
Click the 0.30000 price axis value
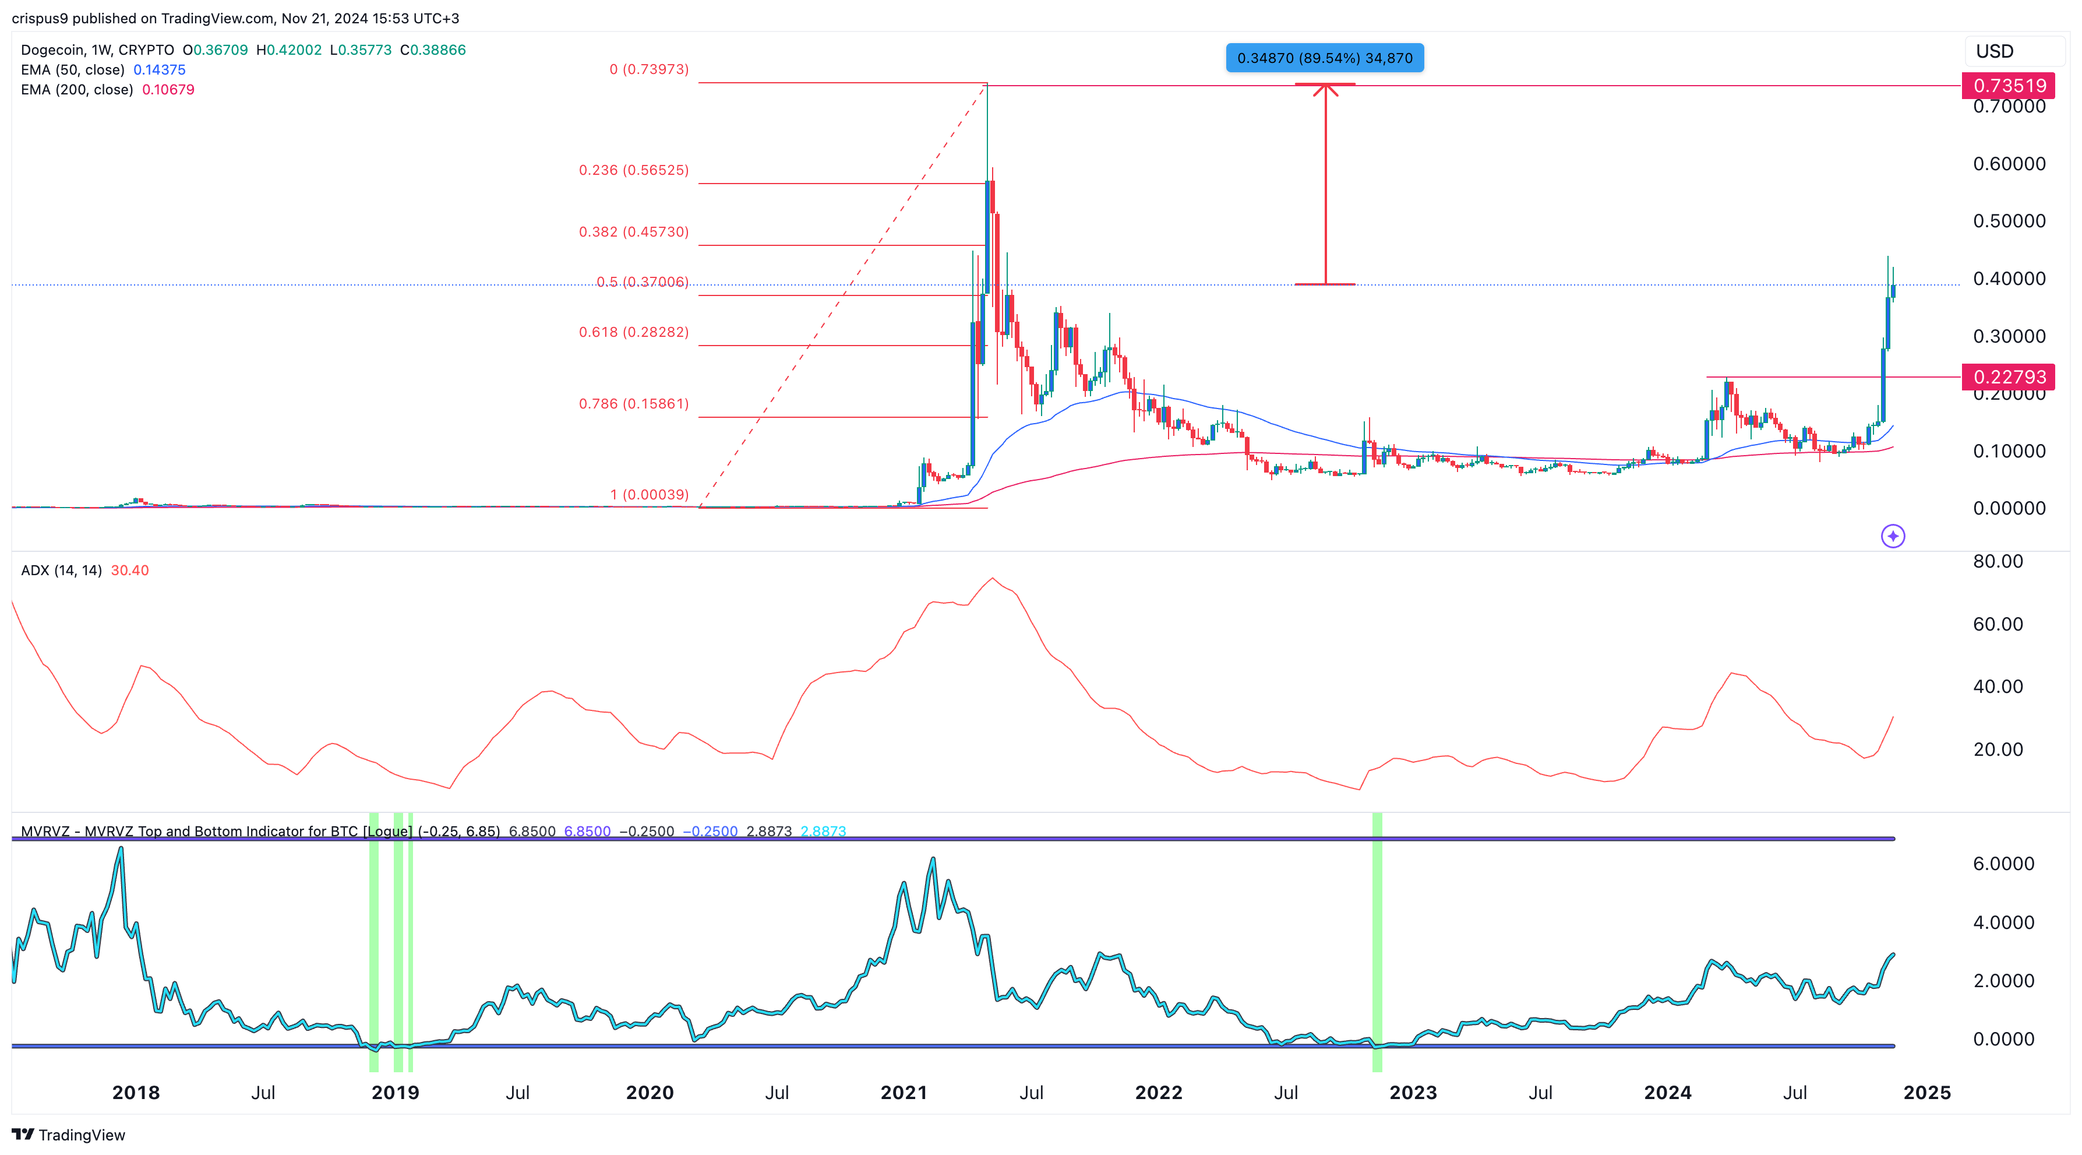pyautogui.click(x=2009, y=336)
